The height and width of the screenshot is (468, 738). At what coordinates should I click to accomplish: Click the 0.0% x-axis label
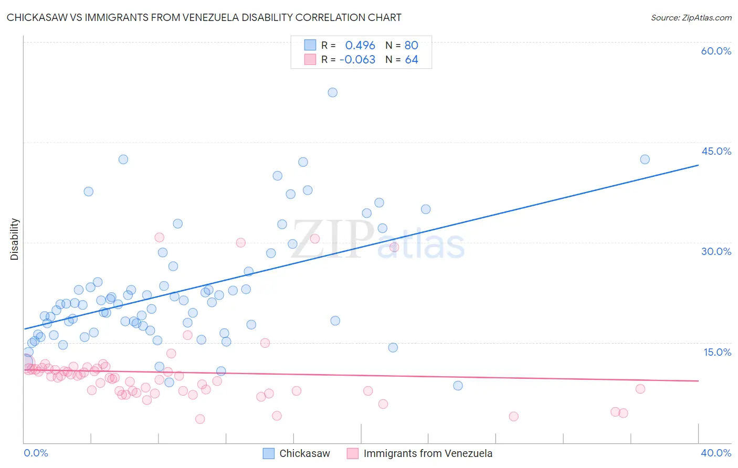(x=36, y=453)
